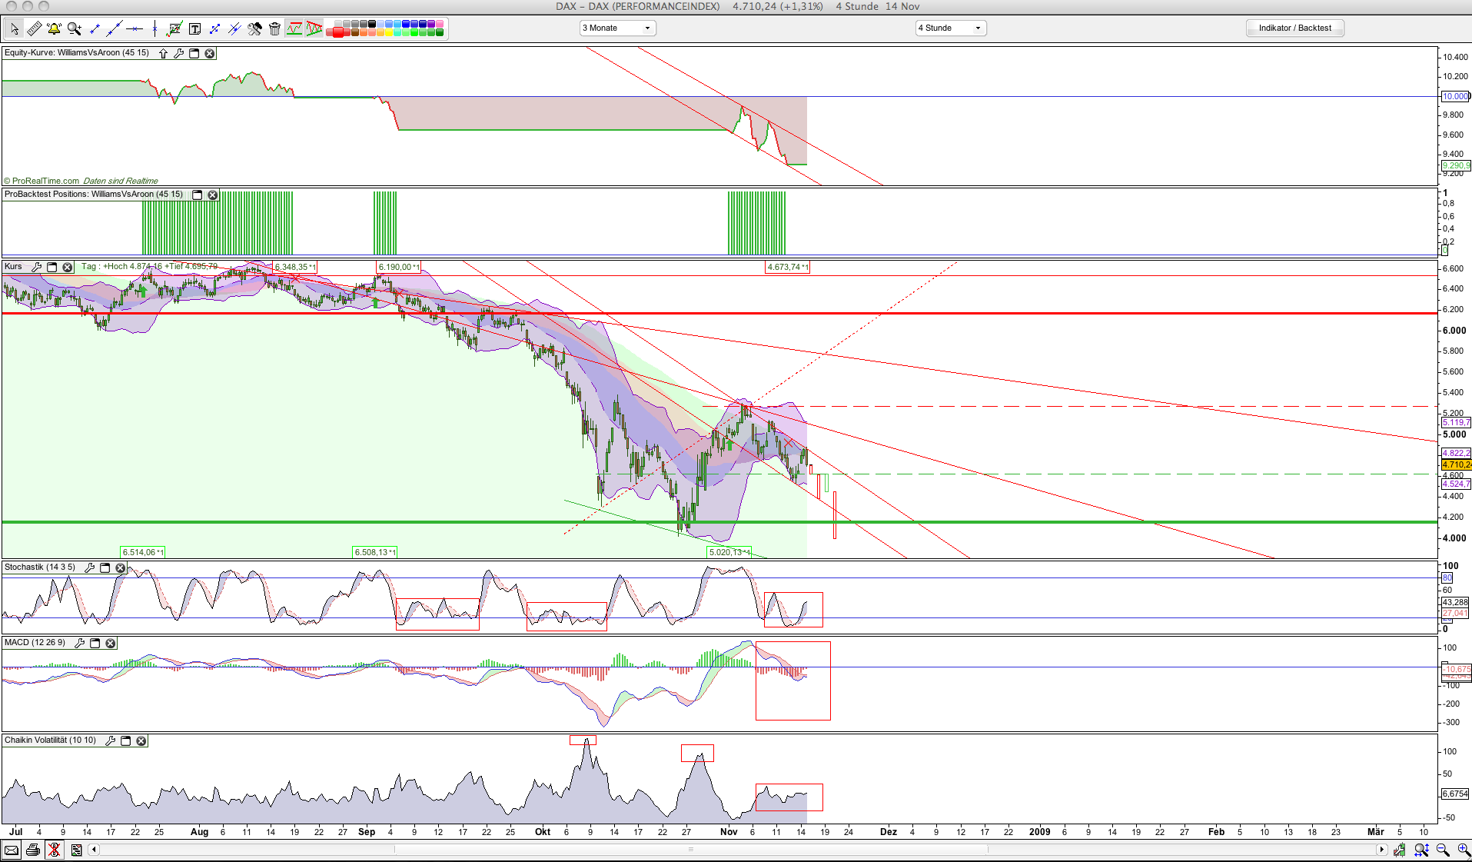Open MACD indicator wrench settings
The width and height of the screenshot is (1472, 862).
[79, 643]
